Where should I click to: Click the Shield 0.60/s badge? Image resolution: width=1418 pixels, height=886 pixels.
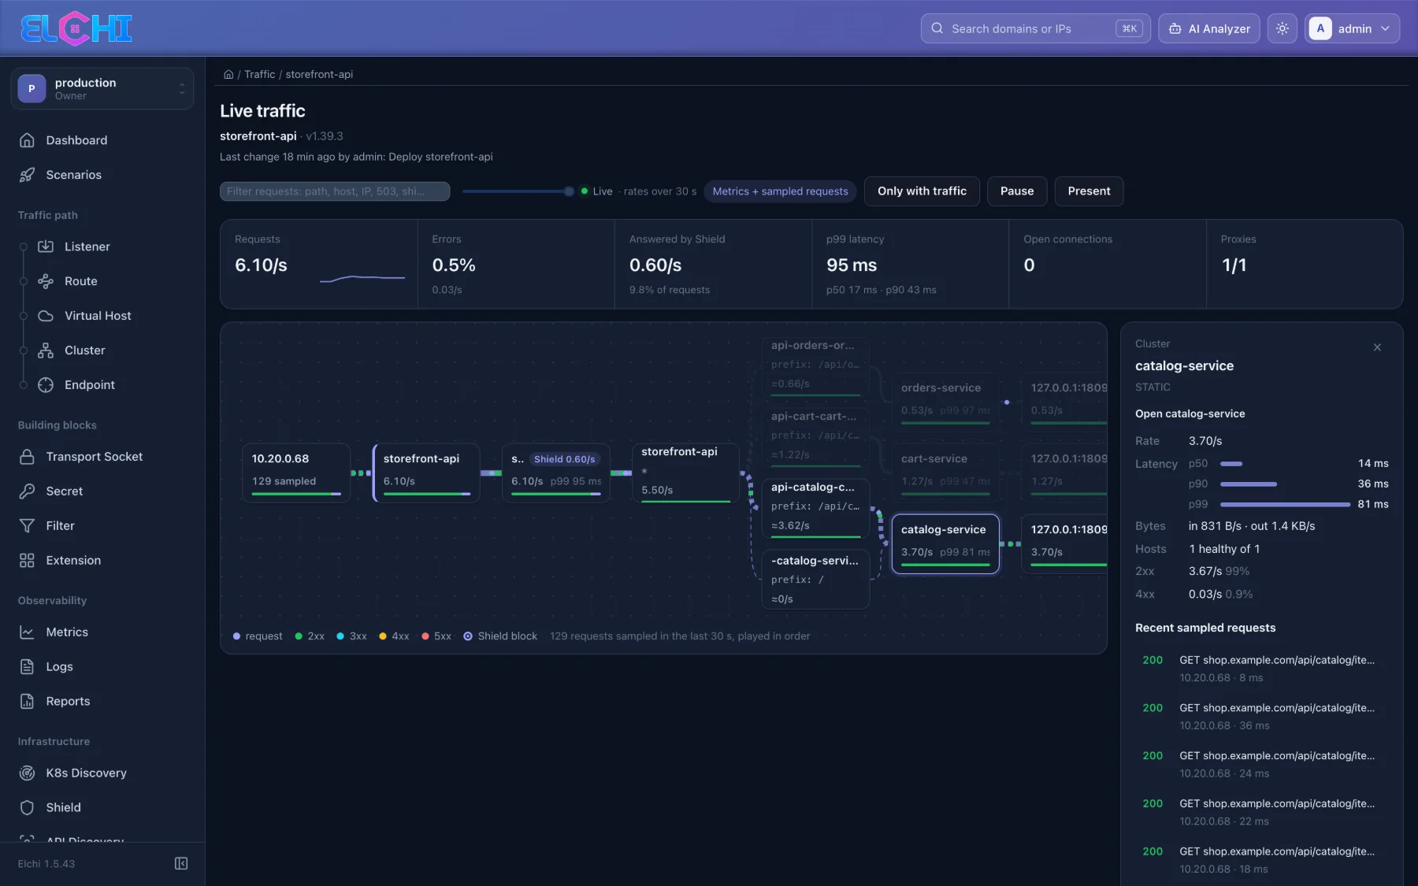pos(565,459)
